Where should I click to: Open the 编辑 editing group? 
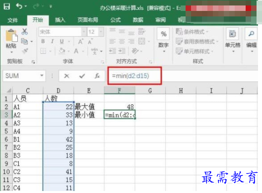(x=251, y=40)
